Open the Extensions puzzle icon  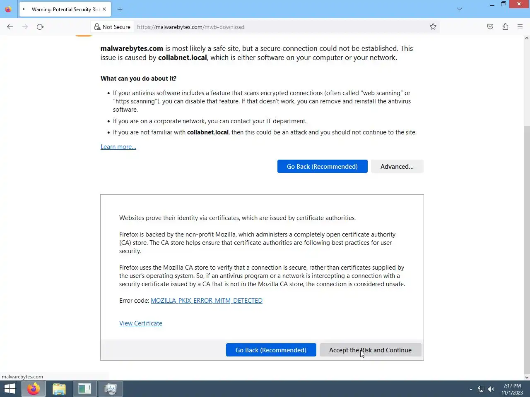coord(505,27)
